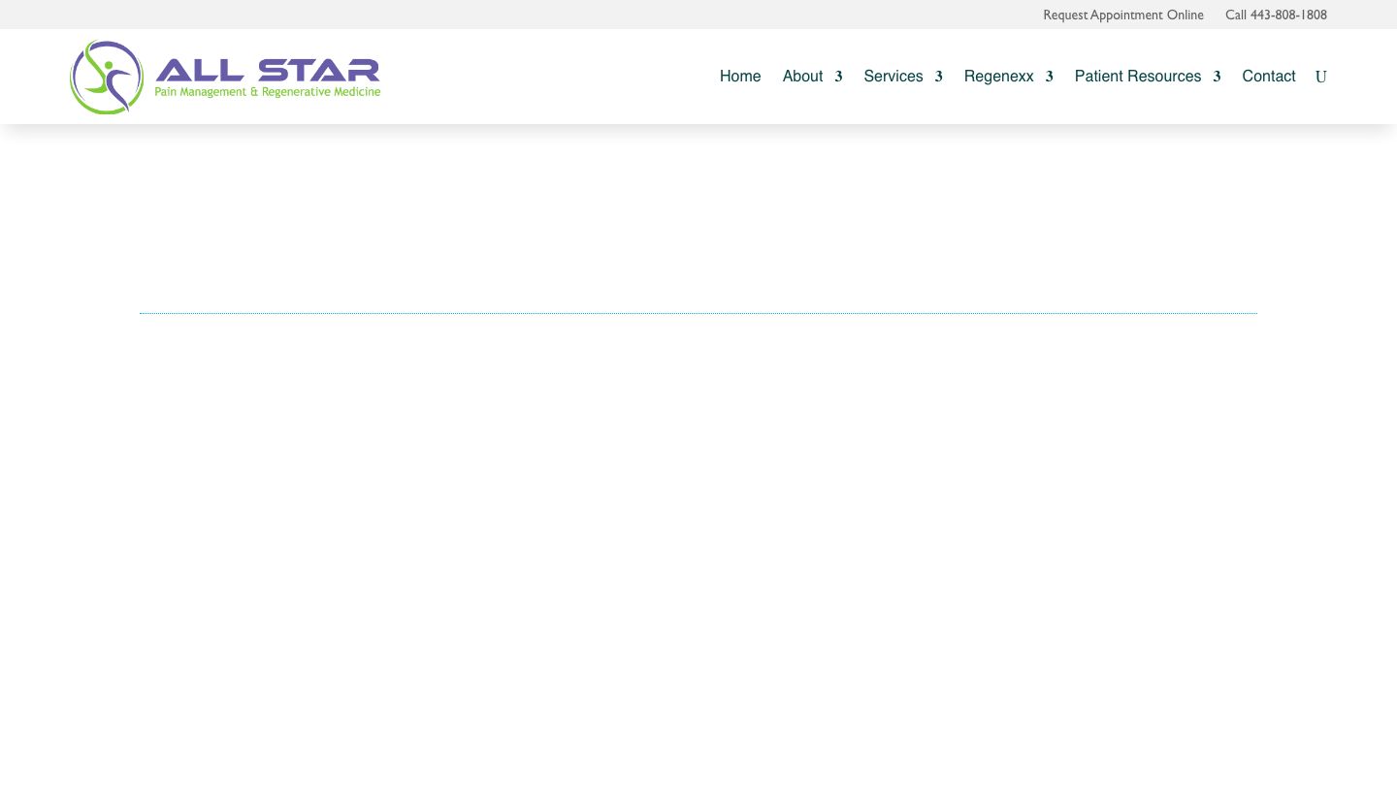Select the Services menu item
1397x785 pixels.
coord(893,77)
